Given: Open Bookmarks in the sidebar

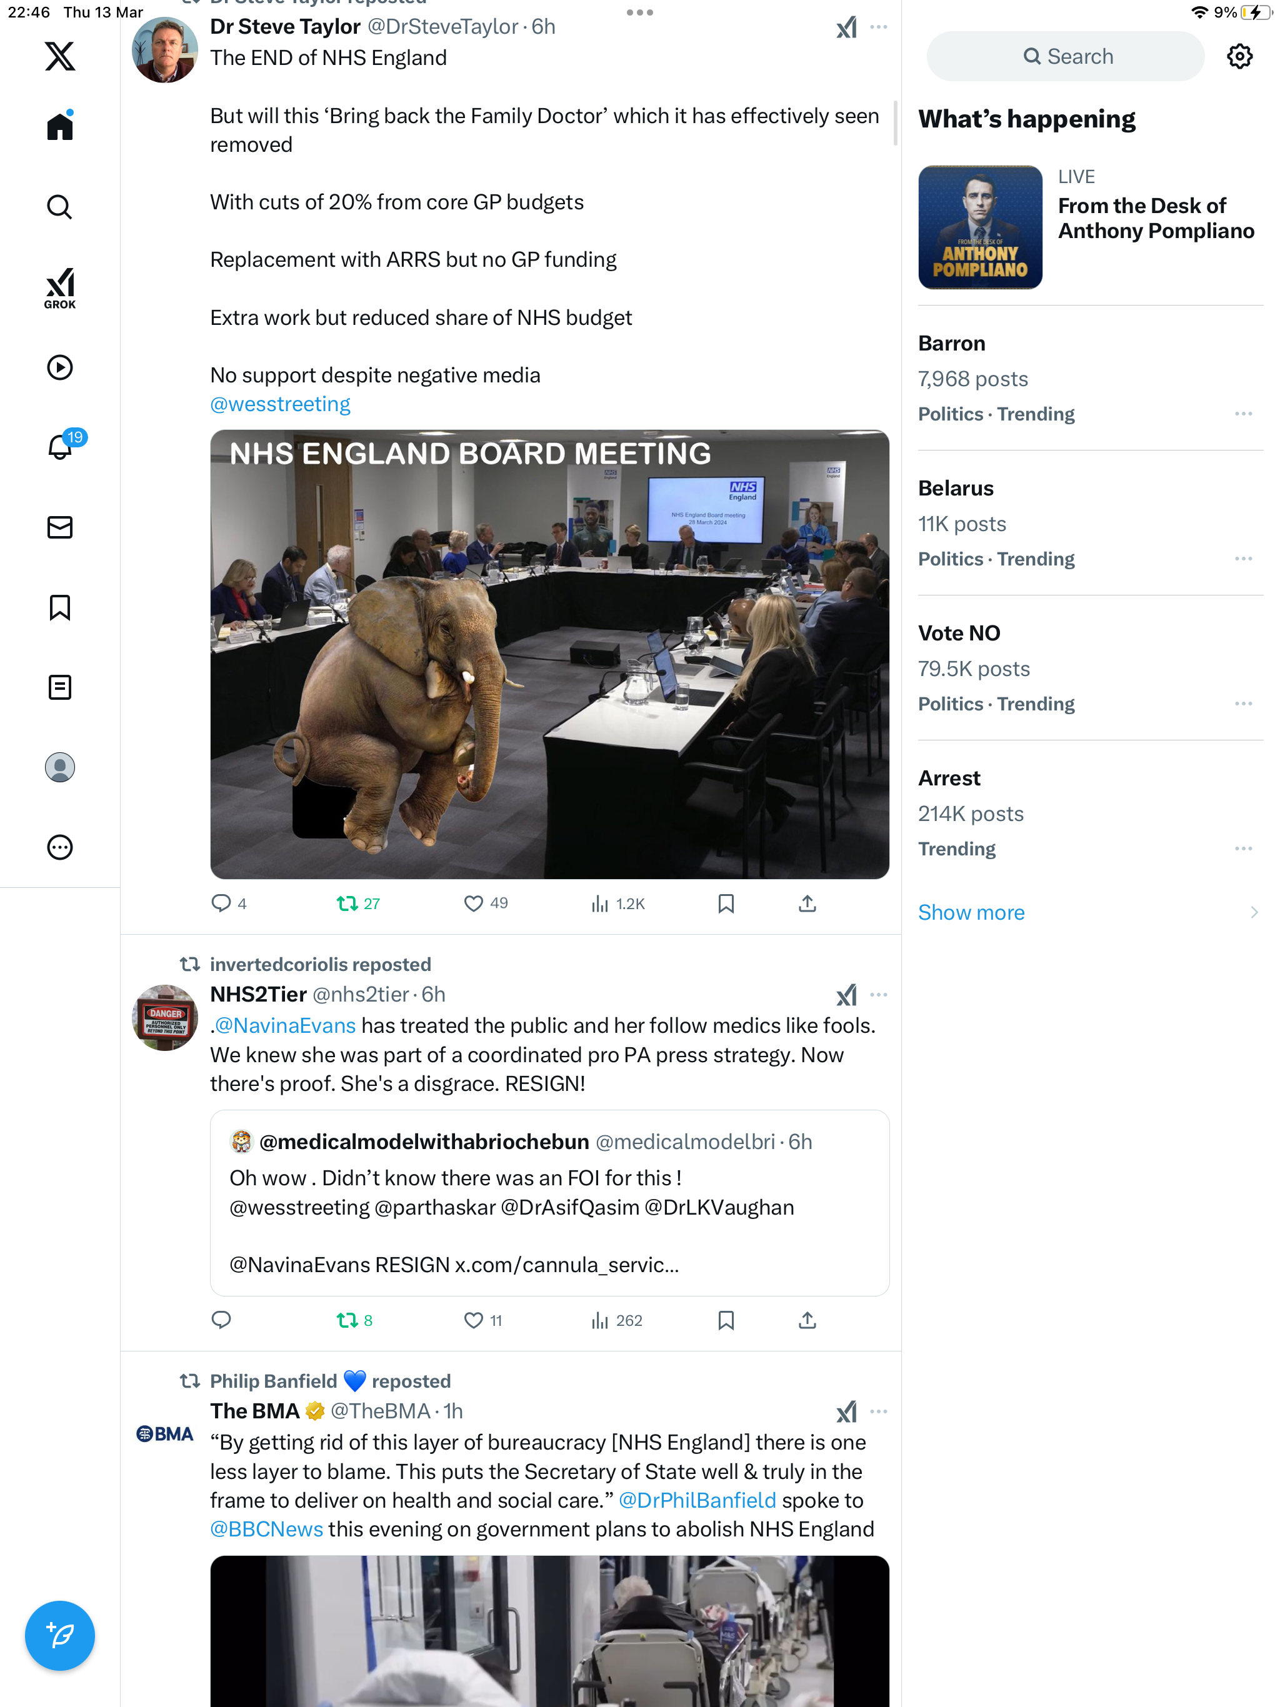Looking at the screenshot, I should pyautogui.click(x=59, y=607).
